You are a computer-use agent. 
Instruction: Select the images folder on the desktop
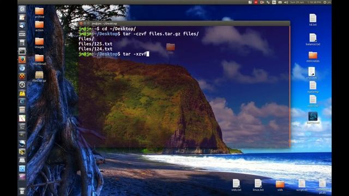point(39,43)
